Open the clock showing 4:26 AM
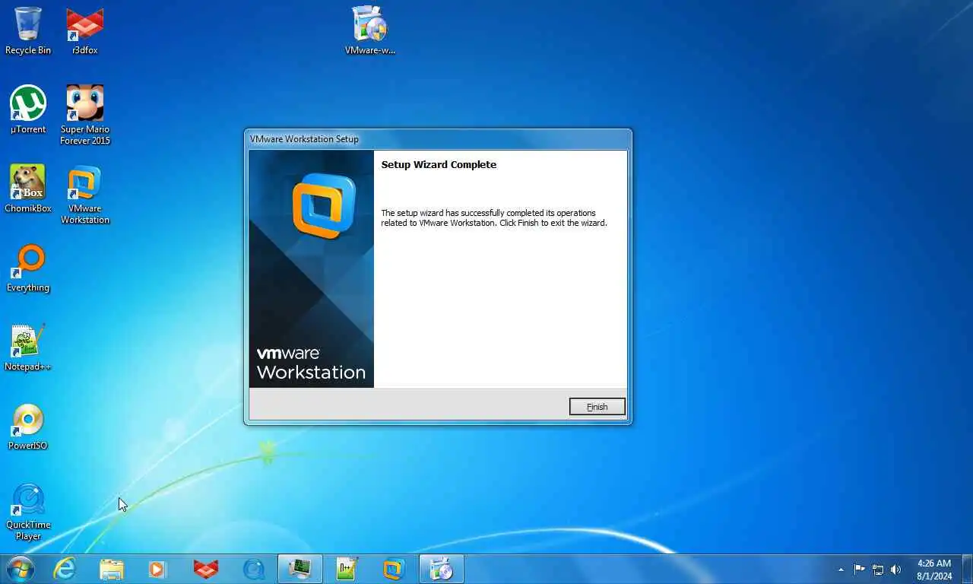The image size is (973, 584). (934, 570)
